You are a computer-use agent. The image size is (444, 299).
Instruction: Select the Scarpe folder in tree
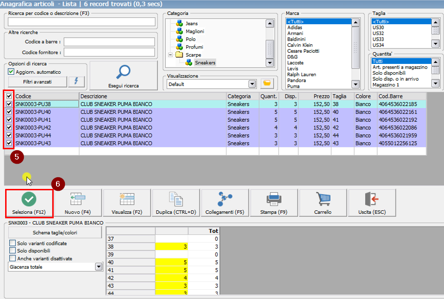click(193, 55)
